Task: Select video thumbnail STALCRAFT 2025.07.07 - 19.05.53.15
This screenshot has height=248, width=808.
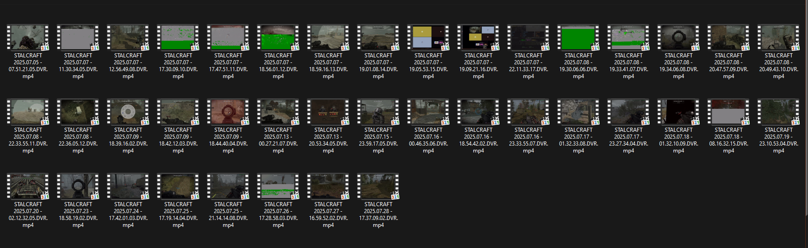Action: [428, 37]
